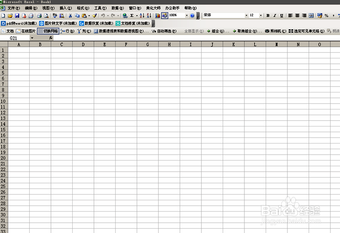
Task: Select row 21 header
Action: [4, 164]
